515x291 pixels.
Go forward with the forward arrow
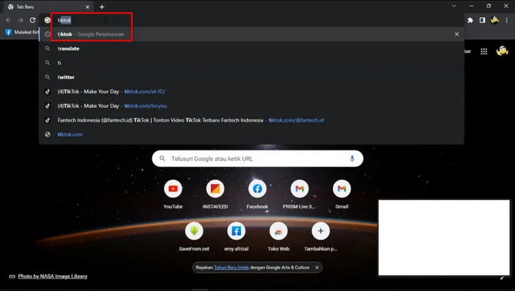(21, 20)
